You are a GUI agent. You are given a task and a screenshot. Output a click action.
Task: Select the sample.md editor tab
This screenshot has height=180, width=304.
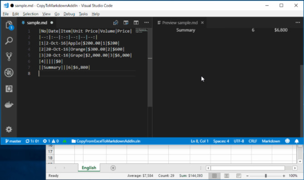[x=37, y=23]
